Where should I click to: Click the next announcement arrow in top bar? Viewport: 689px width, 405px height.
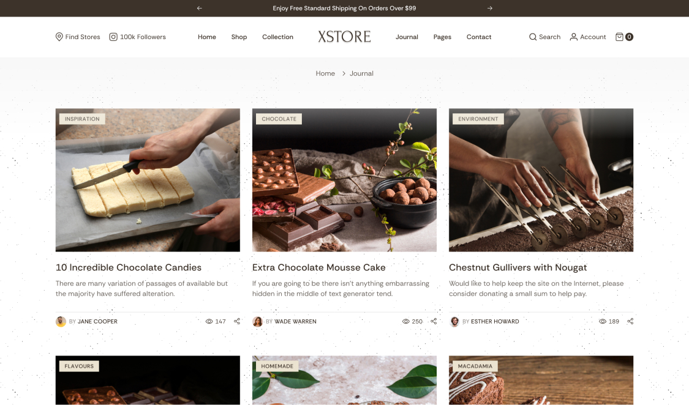489,9
